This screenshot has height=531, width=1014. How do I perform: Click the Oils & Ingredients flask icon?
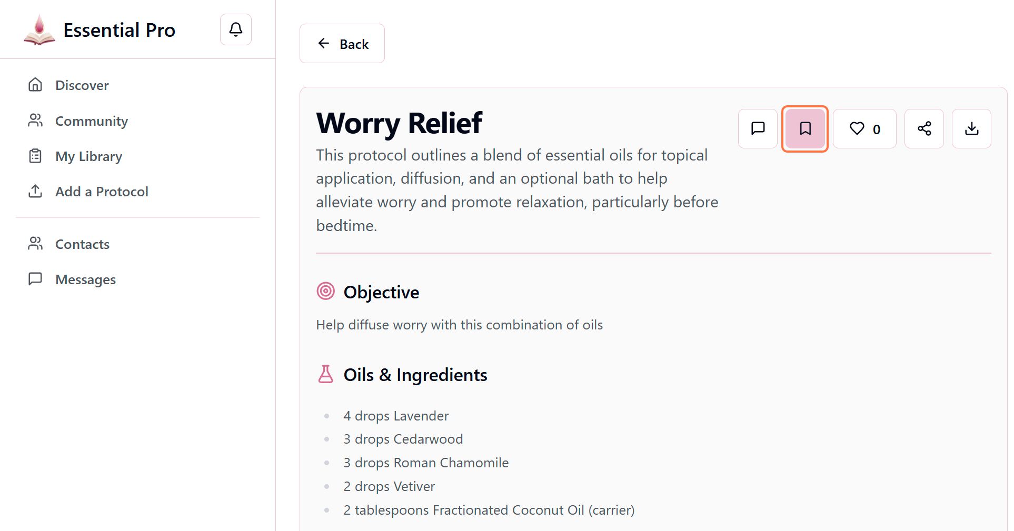326,374
